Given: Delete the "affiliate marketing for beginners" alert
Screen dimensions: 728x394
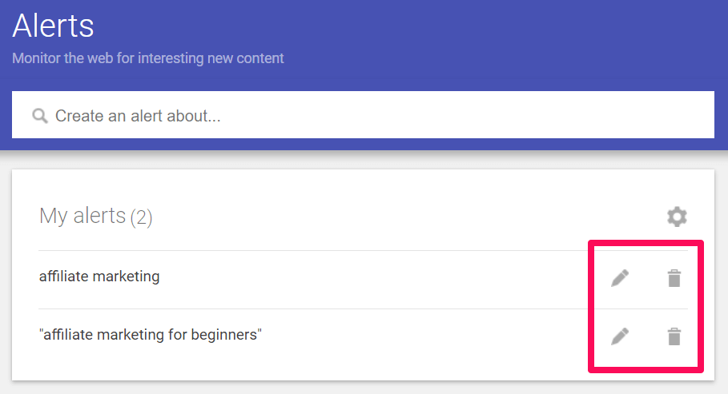Looking at the screenshot, I should 674,336.
